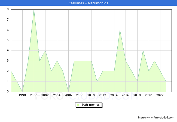Click the 2023 final data point
The height and width of the screenshot is (122, 177).
tap(166, 81)
